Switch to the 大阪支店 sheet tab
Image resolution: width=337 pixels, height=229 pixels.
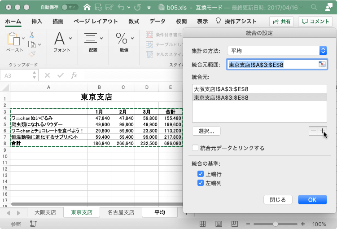pyautogui.click(x=45, y=212)
